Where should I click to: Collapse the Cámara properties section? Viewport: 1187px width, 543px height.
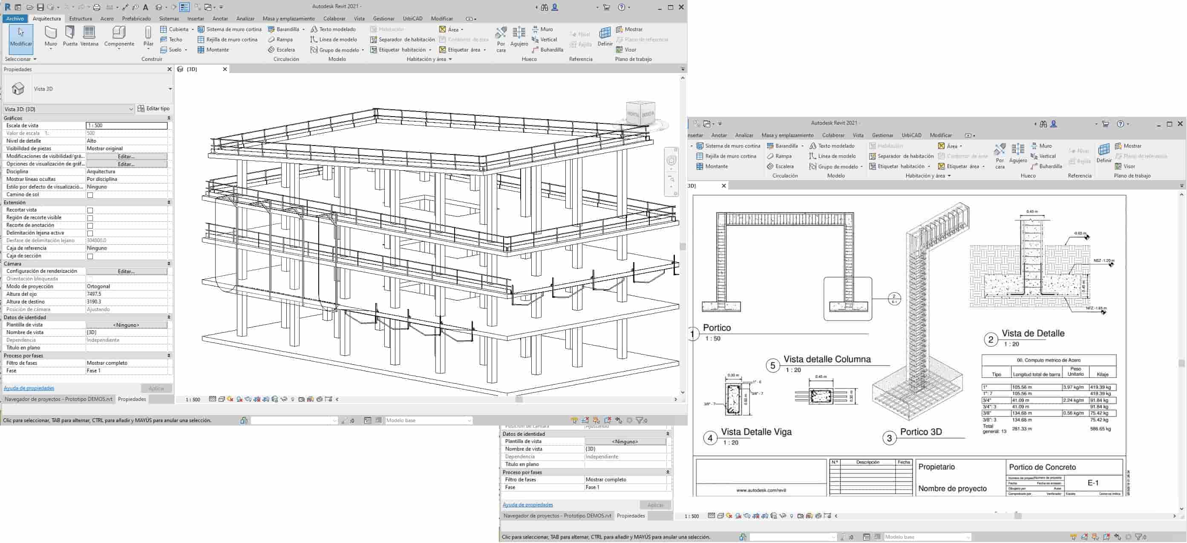coord(169,264)
